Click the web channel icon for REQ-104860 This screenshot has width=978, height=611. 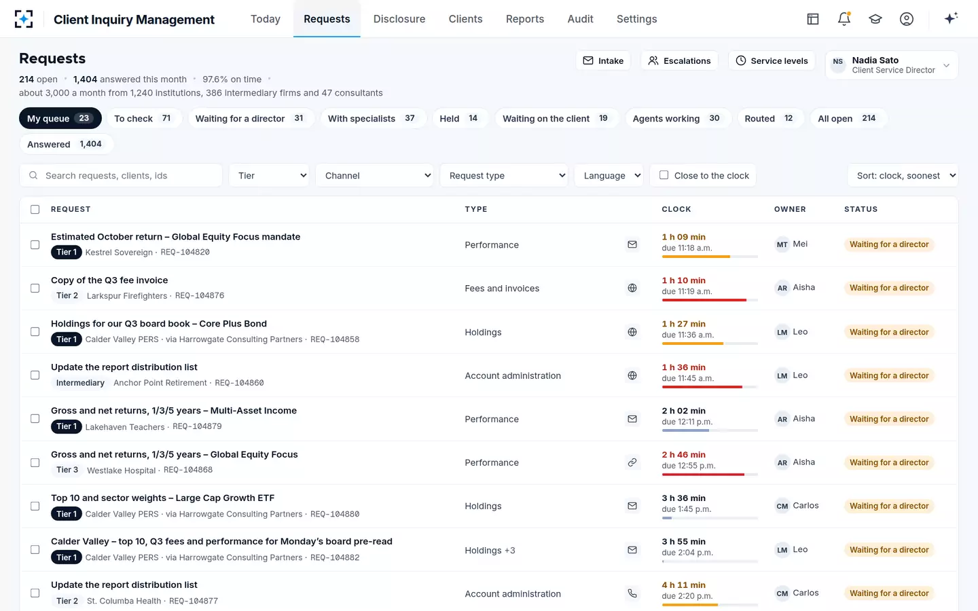click(632, 375)
